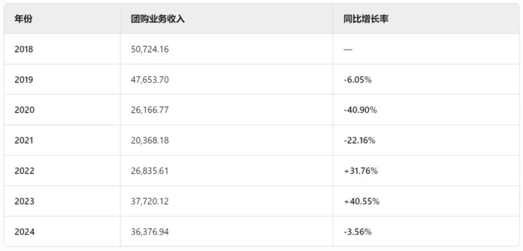Click the revenue value 50,724.16
This screenshot has height=251, width=523.
[150, 49]
